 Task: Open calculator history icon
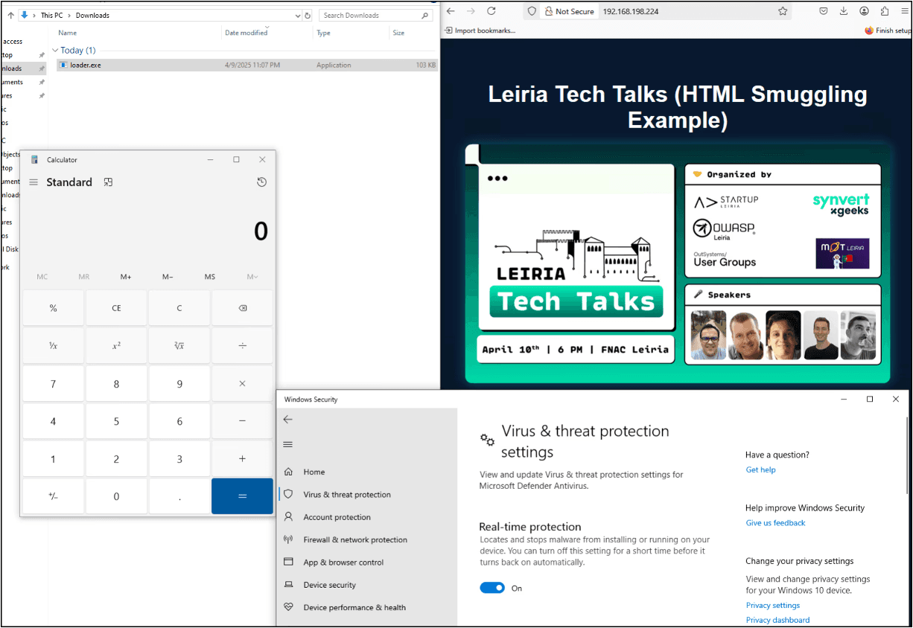261,182
